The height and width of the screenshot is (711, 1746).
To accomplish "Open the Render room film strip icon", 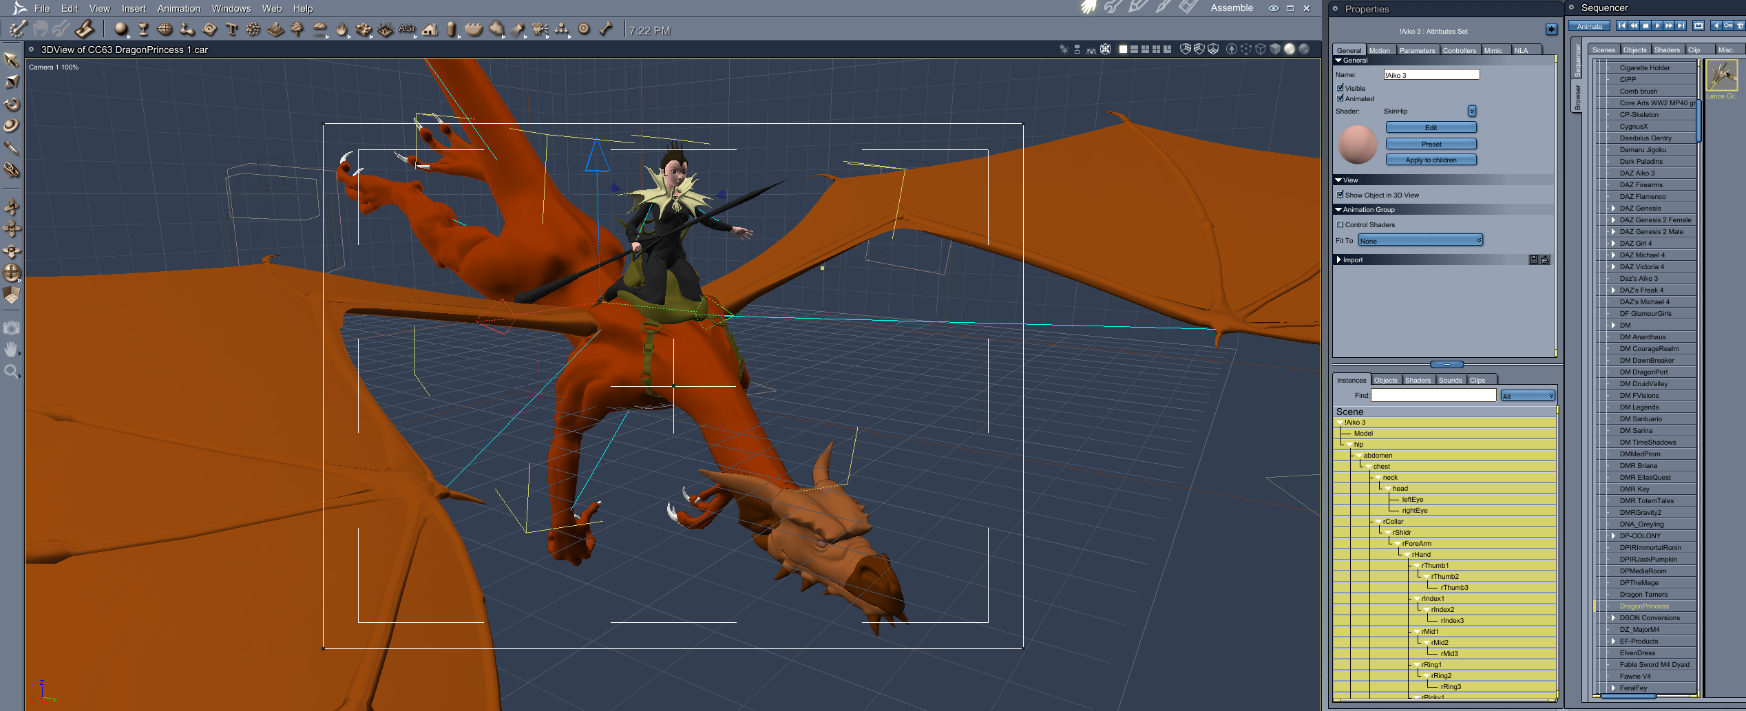I will 1188,8.
